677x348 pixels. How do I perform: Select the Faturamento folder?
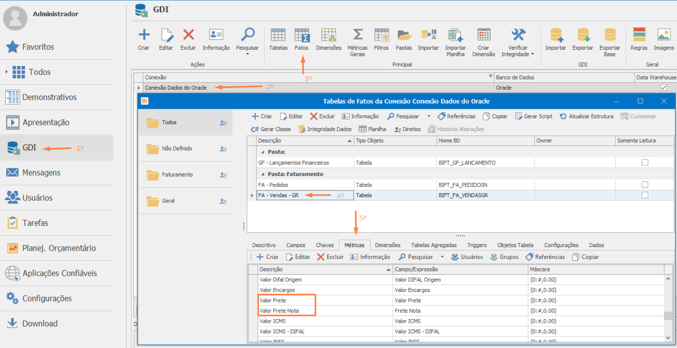(x=177, y=174)
